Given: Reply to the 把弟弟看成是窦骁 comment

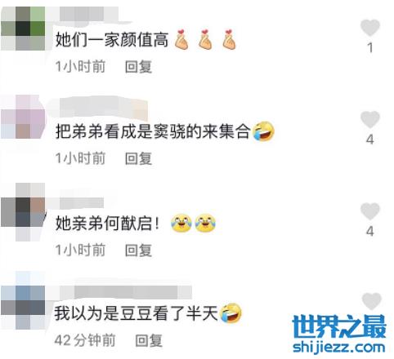Looking at the screenshot, I should [x=138, y=158].
